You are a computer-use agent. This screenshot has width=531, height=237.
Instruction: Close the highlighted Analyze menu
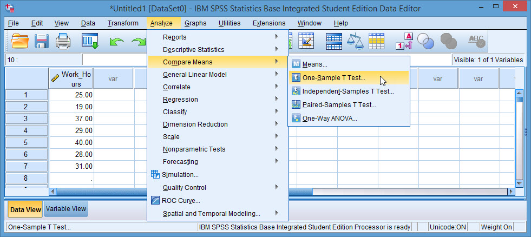pyautogui.click(x=161, y=23)
